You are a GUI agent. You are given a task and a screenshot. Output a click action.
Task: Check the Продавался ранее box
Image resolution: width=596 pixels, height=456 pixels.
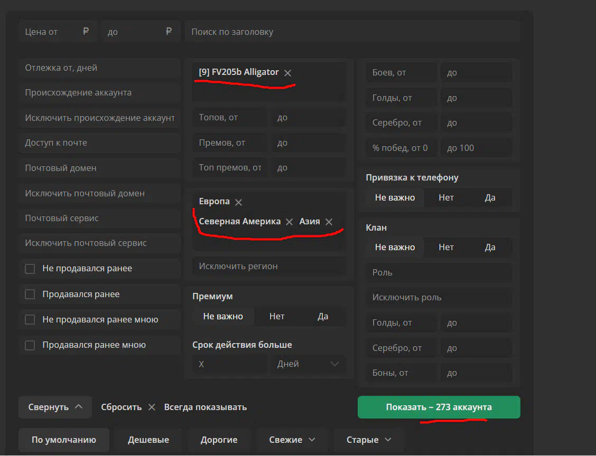click(30, 294)
